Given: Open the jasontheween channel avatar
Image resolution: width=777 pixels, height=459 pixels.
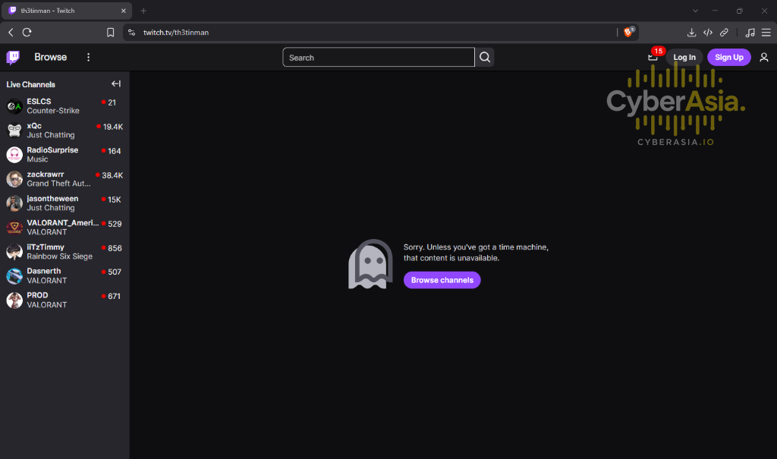Looking at the screenshot, I should coord(14,203).
